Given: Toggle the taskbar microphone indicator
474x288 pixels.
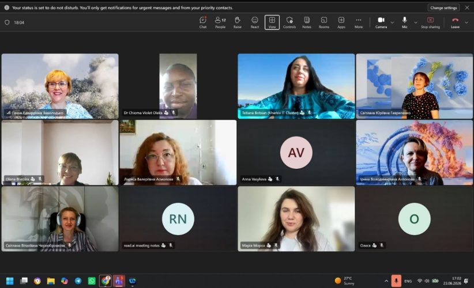Looking at the screenshot, I should click(396, 281).
